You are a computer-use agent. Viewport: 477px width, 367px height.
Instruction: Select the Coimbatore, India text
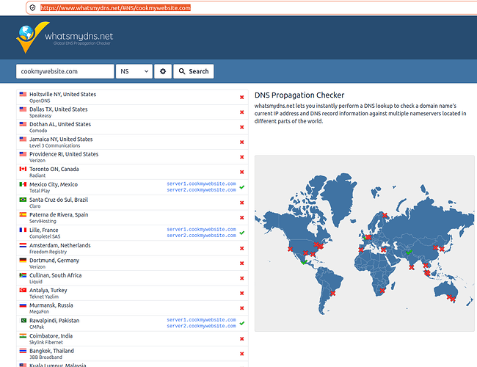tap(51, 336)
